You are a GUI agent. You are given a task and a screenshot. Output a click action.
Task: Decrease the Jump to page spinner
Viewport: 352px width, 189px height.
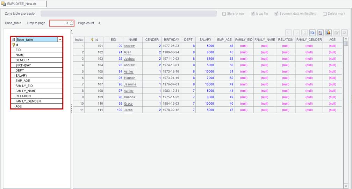click(71, 24)
